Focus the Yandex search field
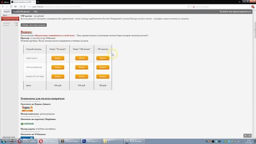The image size is (256, 144). (221, 7)
